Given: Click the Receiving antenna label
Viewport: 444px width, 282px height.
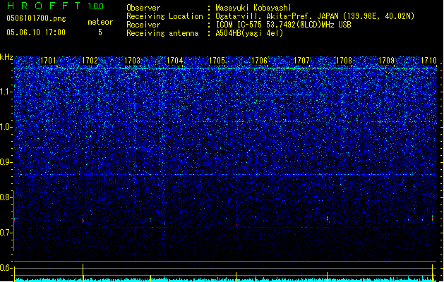Looking at the screenshot, I should [162, 33].
